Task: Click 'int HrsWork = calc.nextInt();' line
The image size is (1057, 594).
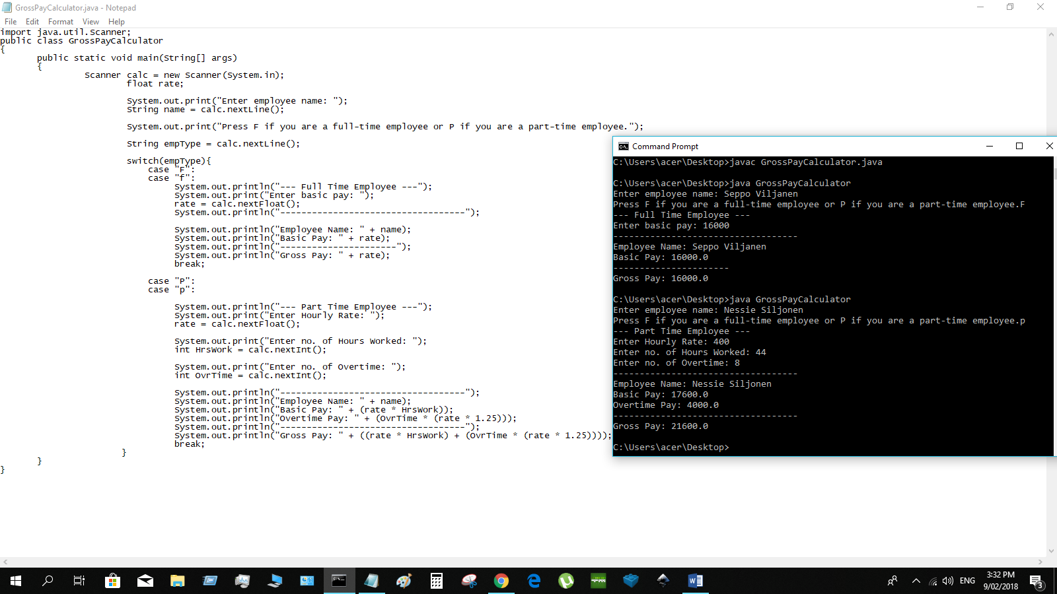Action: point(250,350)
